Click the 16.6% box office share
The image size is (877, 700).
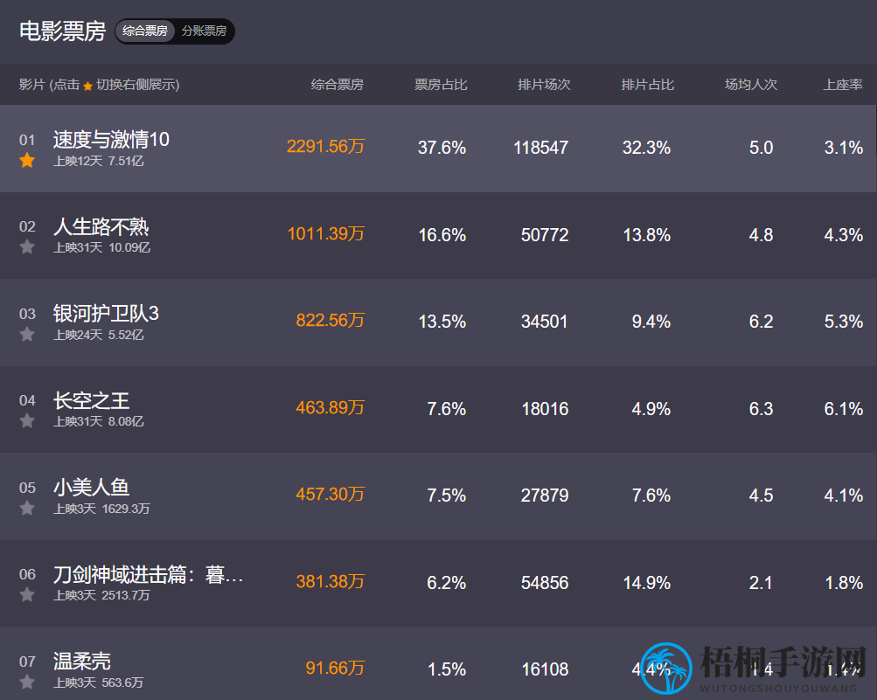click(442, 235)
